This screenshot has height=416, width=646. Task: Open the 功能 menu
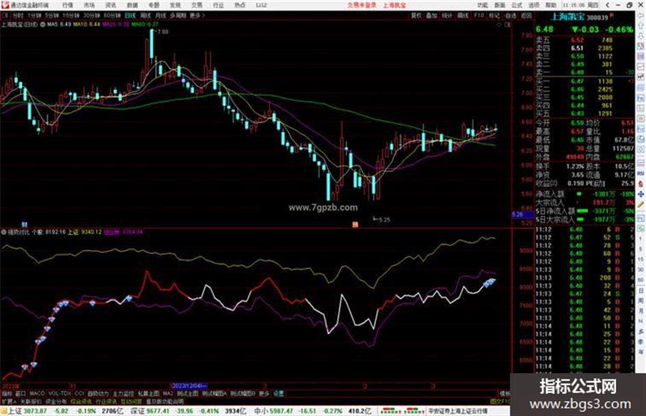pyautogui.click(x=483, y=5)
